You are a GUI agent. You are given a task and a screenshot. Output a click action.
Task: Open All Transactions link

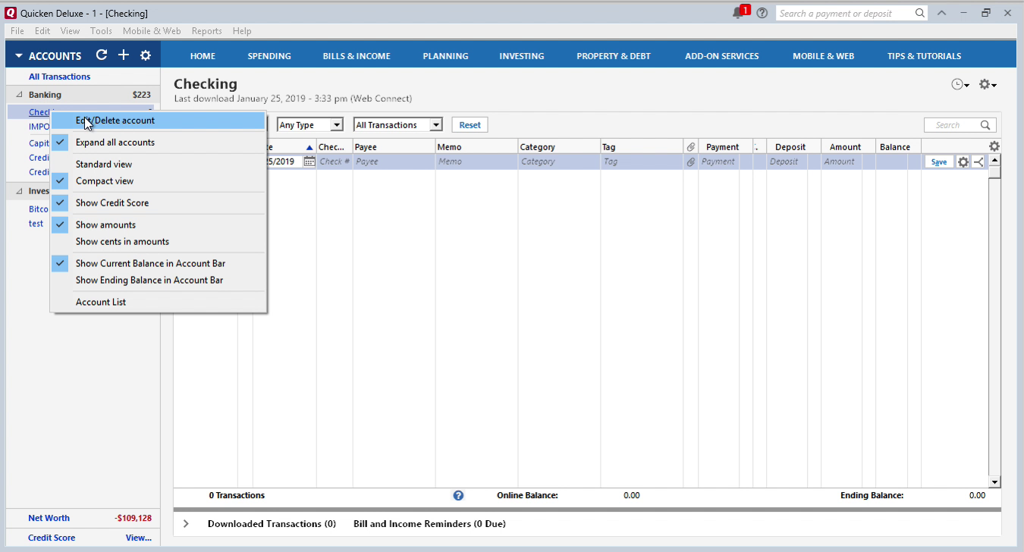pos(59,77)
